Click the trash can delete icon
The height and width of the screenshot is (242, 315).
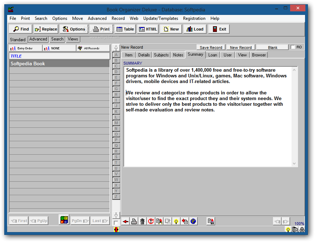(143, 221)
